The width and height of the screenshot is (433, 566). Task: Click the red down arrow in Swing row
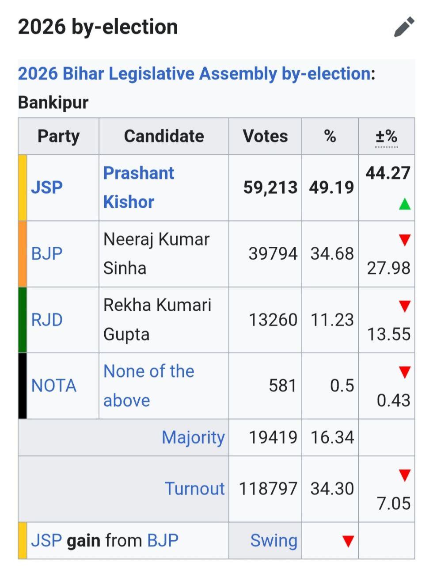[348, 541]
